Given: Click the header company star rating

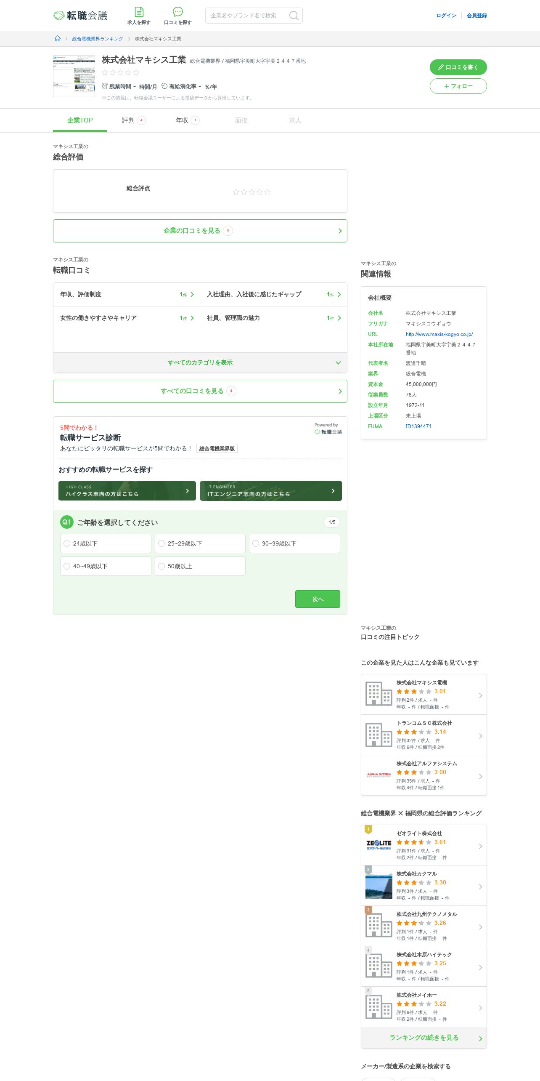Looking at the screenshot, I should click(x=120, y=72).
